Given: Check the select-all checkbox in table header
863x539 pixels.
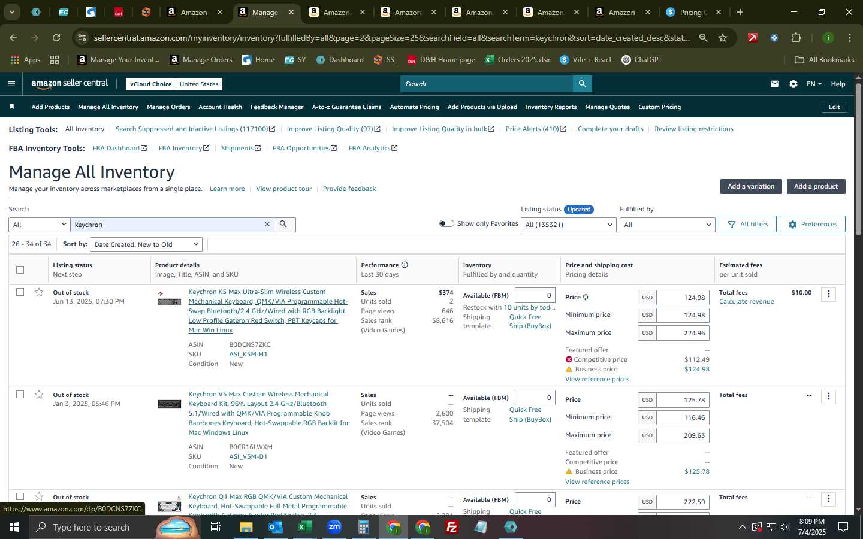Looking at the screenshot, I should click(20, 269).
